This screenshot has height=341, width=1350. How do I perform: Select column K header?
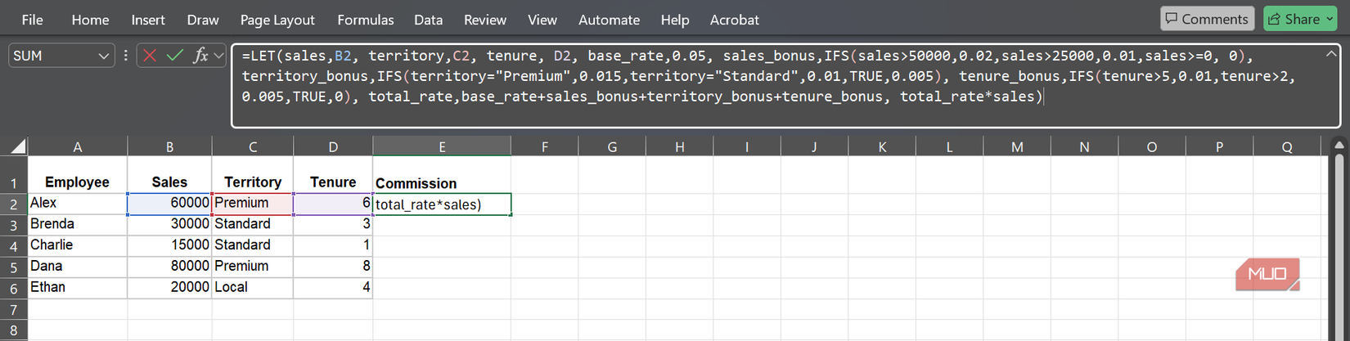pos(882,147)
